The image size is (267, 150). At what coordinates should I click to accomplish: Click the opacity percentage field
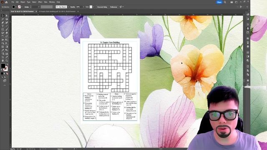pos(79,7)
